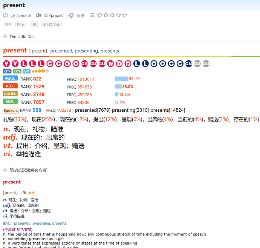The width and height of the screenshot is (260, 248).
Task: Click the VERB. frequency percentage bar
Action: [x=121, y=79]
